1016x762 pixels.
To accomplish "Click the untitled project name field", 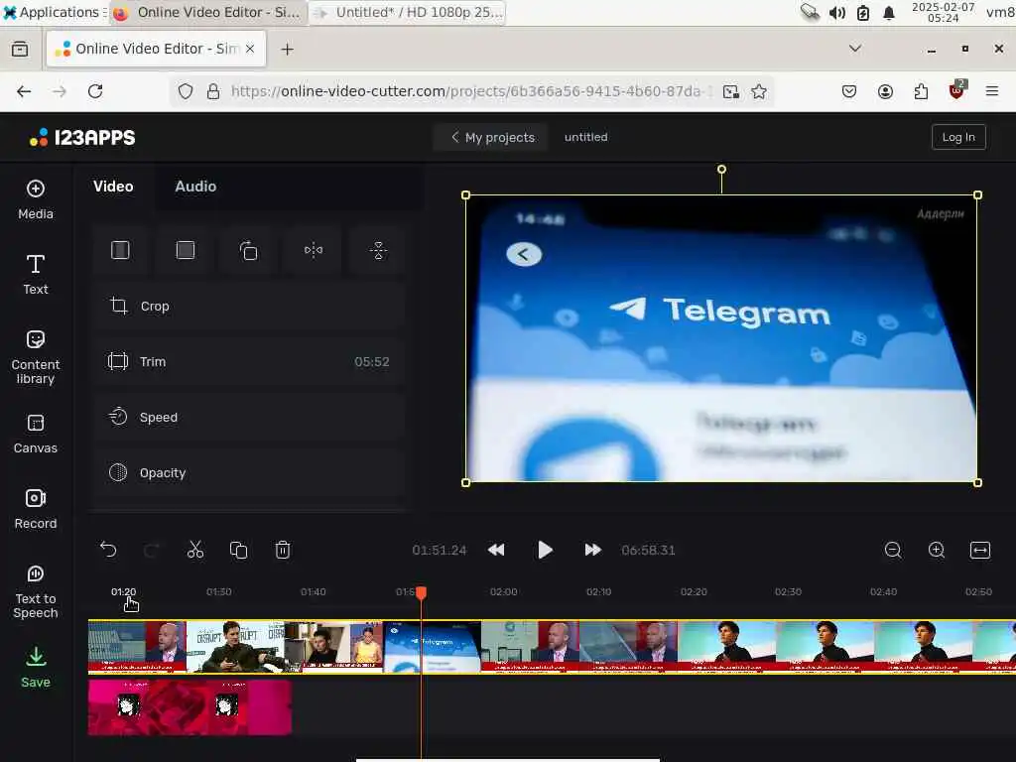I will [x=585, y=137].
